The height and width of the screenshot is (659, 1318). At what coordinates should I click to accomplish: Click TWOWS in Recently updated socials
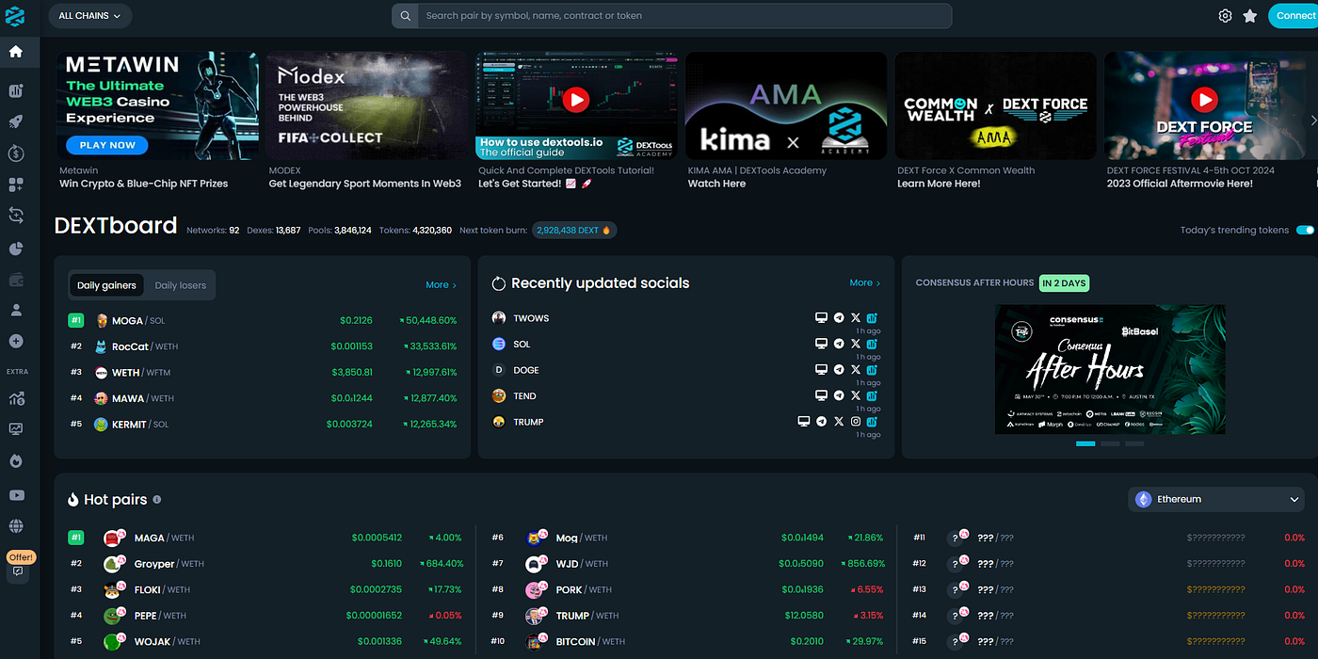531,318
